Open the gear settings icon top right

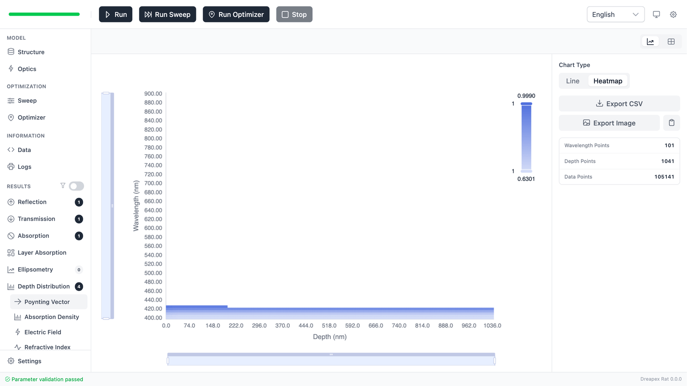tap(673, 14)
